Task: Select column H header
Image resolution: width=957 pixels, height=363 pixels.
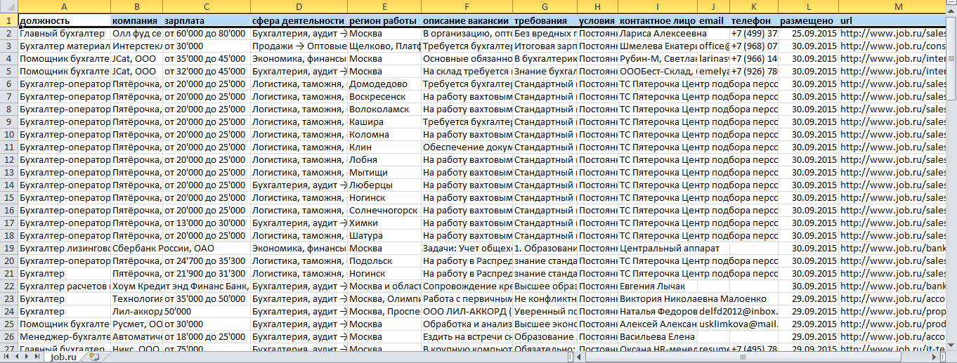Action: 598,6
